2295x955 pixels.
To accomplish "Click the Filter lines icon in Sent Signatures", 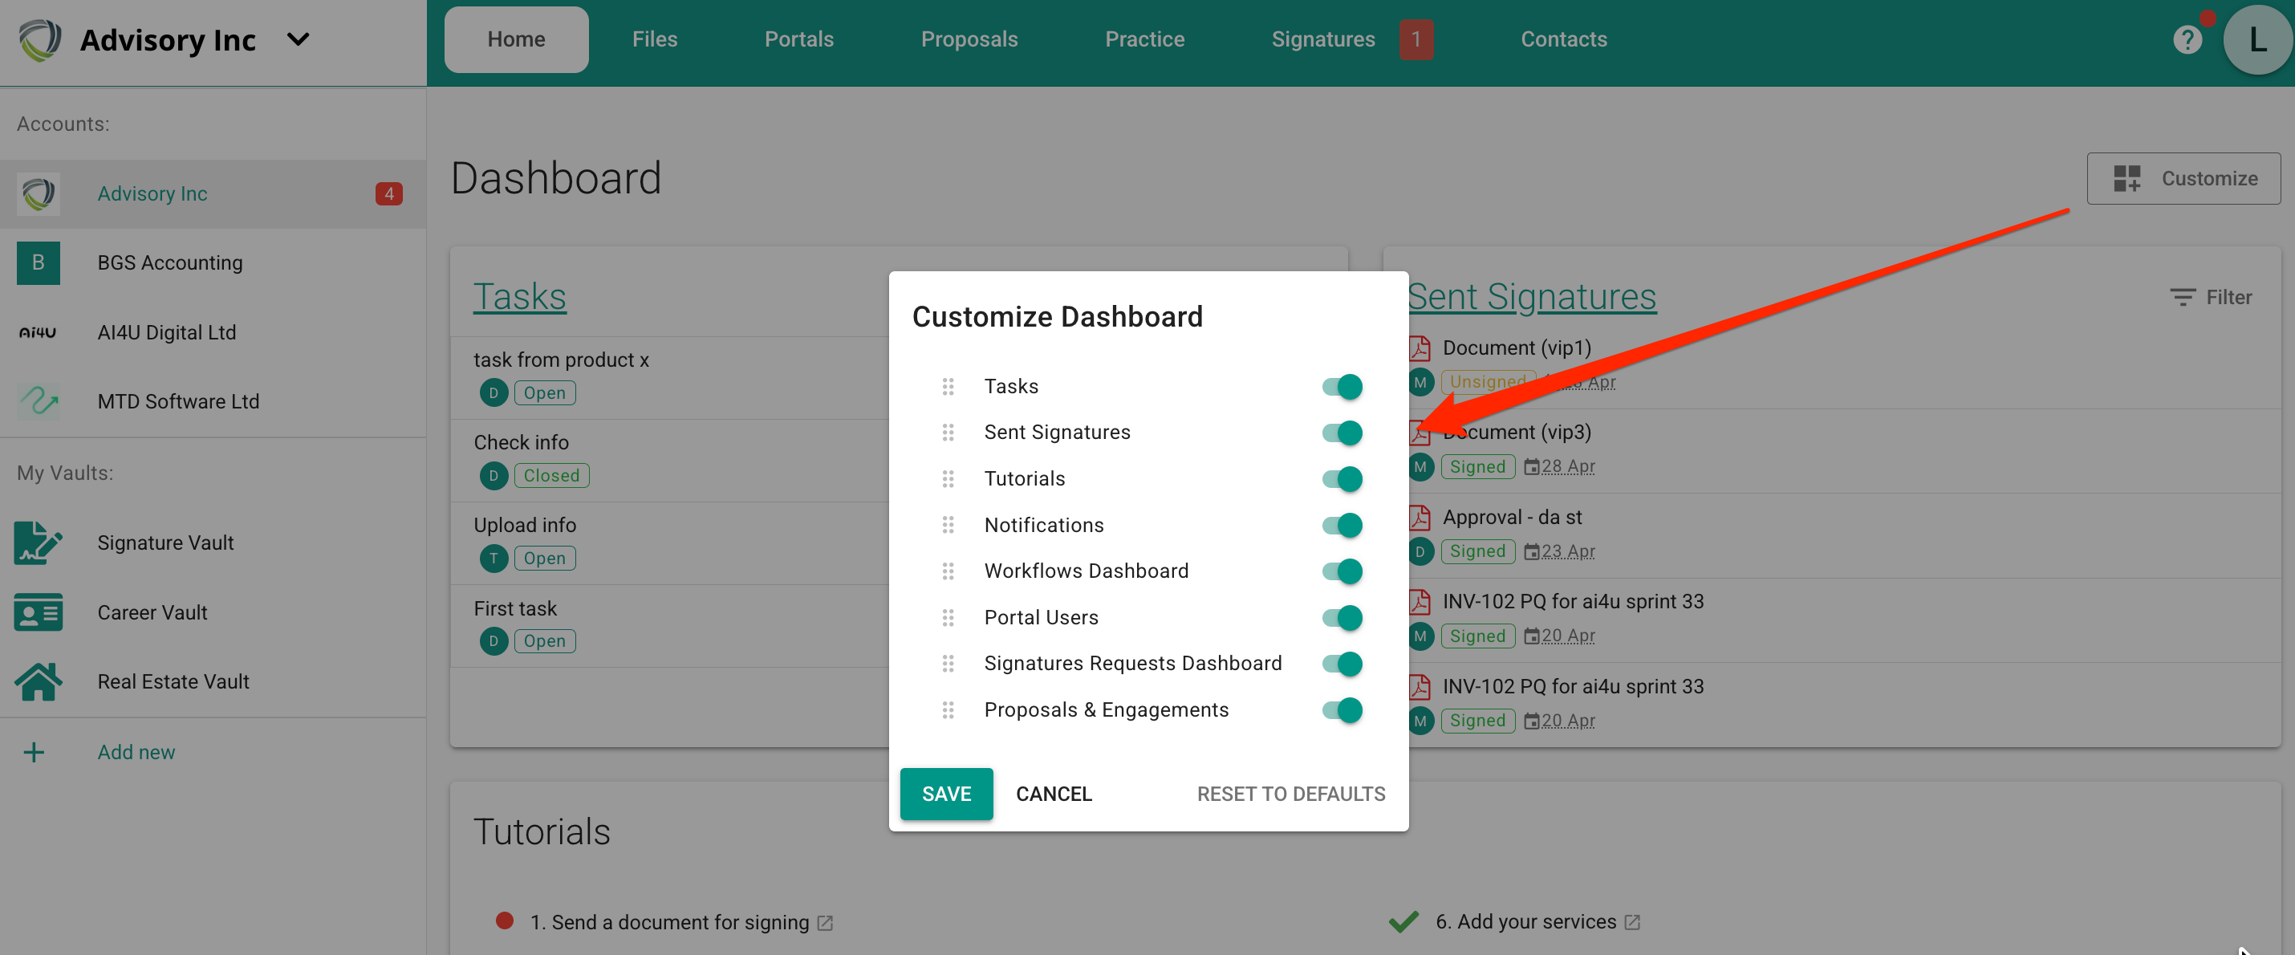I will point(2182,298).
